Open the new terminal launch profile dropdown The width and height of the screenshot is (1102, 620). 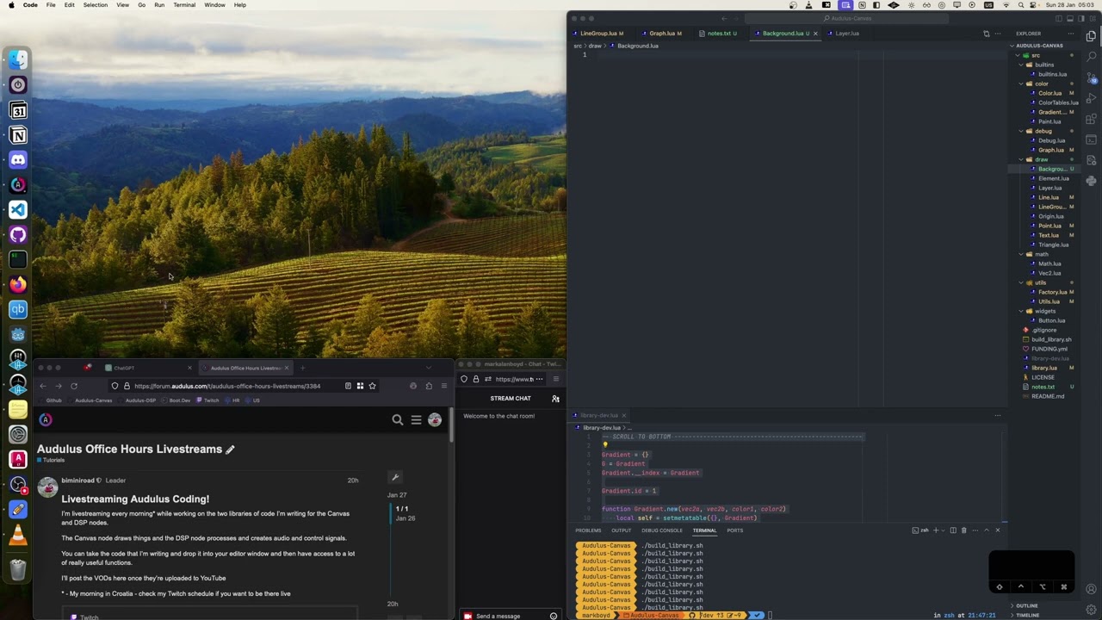click(944, 530)
